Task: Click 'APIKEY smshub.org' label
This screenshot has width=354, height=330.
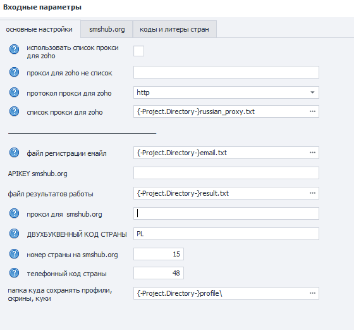Action: point(37,174)
